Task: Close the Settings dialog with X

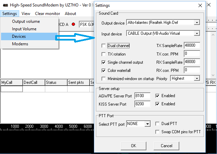Action: tap(200, 5)
